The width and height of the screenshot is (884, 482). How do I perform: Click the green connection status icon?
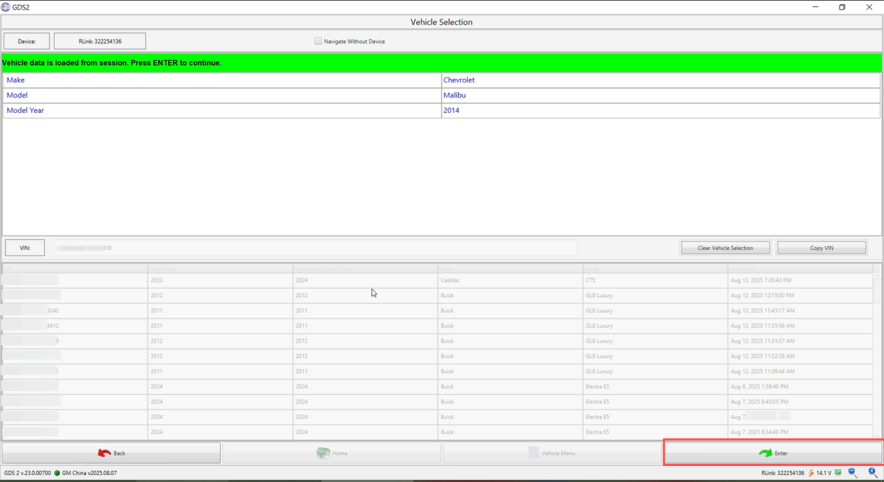[x=838, y=473]
